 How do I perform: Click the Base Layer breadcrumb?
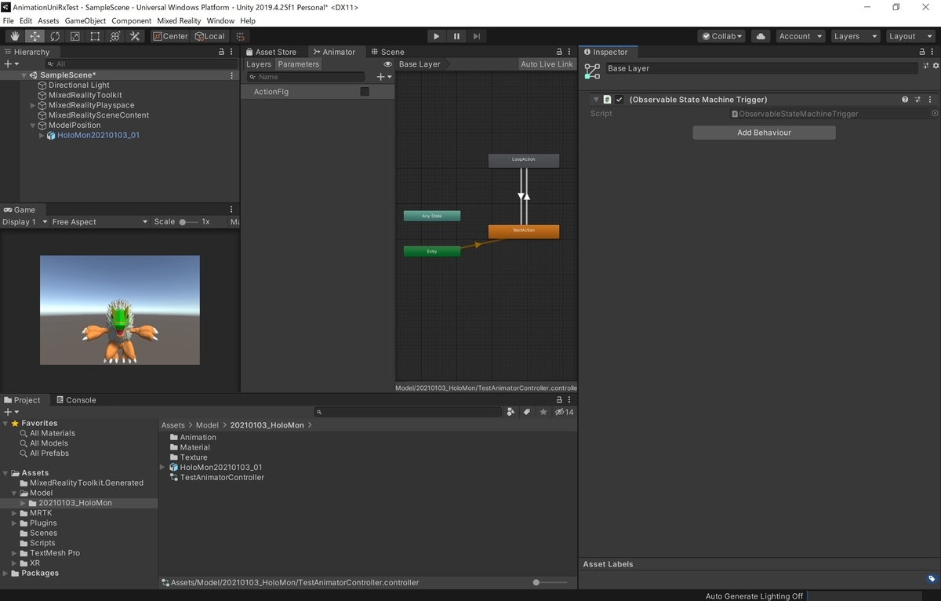pos(420,64)
